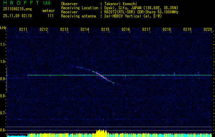Screen dimensions: 215x137
Task: Click the date stamp 25.11.09 02:10
Action: coord(17,16)
